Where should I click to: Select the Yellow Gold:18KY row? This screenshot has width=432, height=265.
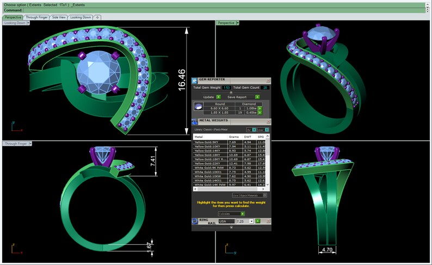tap(230, 155)
